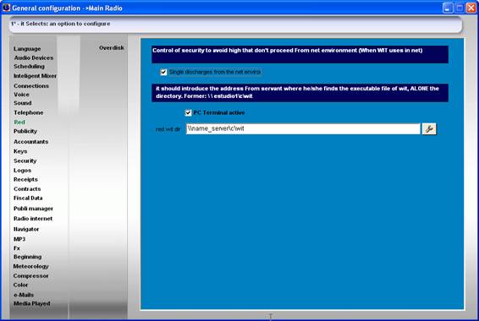The width and height of the screenshot is (479, 321).
Task: Select the Beginning option
Action: (x=27, y=257)
